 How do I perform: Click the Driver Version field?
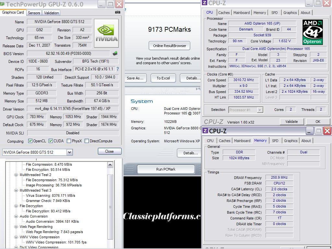[73, 109]
